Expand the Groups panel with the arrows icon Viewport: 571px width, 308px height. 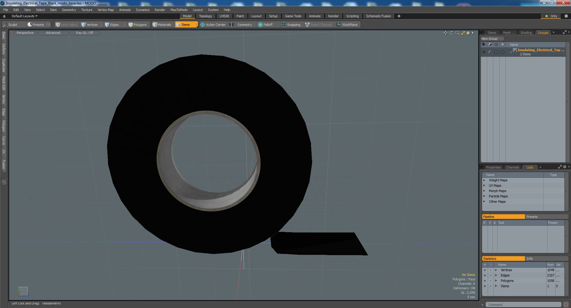564,32
